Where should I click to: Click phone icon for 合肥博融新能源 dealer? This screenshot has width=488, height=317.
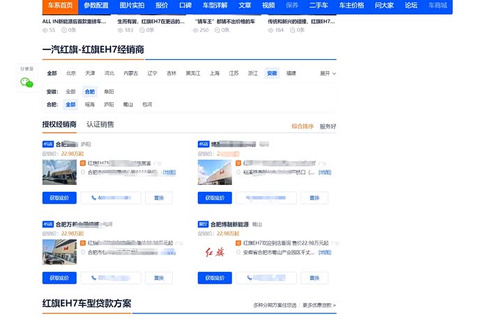250,278
